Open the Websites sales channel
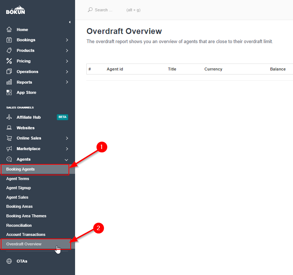 coord(26,128)
